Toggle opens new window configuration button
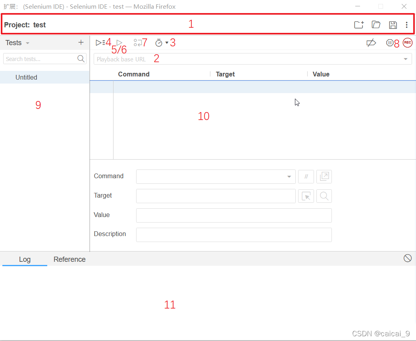This screenshot has height=341, width=416. coord(324,177)
